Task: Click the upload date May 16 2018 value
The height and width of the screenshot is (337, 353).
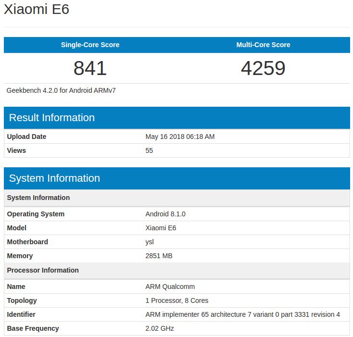Action: pos(180,137)
